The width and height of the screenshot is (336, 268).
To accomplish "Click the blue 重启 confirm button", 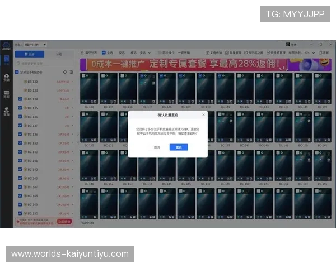I will [179, 147].
